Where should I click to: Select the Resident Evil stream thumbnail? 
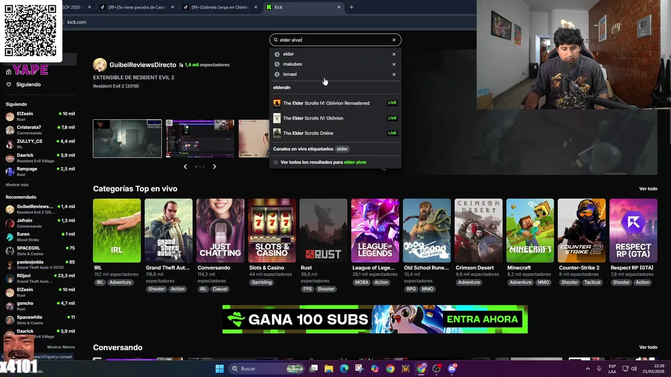click(x=127, y=139)
